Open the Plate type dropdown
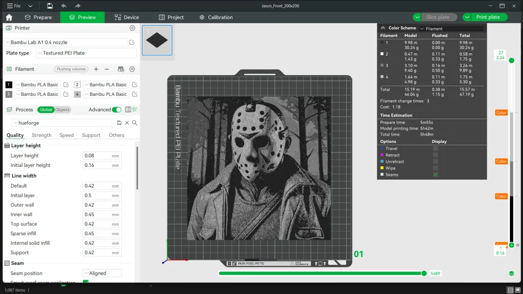523x294 pixels. [86, 53]
